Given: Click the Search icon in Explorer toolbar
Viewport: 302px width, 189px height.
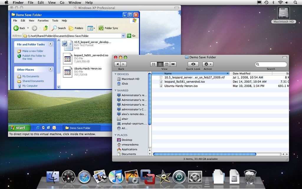Looking at the screenshot, I should (58, 28).
